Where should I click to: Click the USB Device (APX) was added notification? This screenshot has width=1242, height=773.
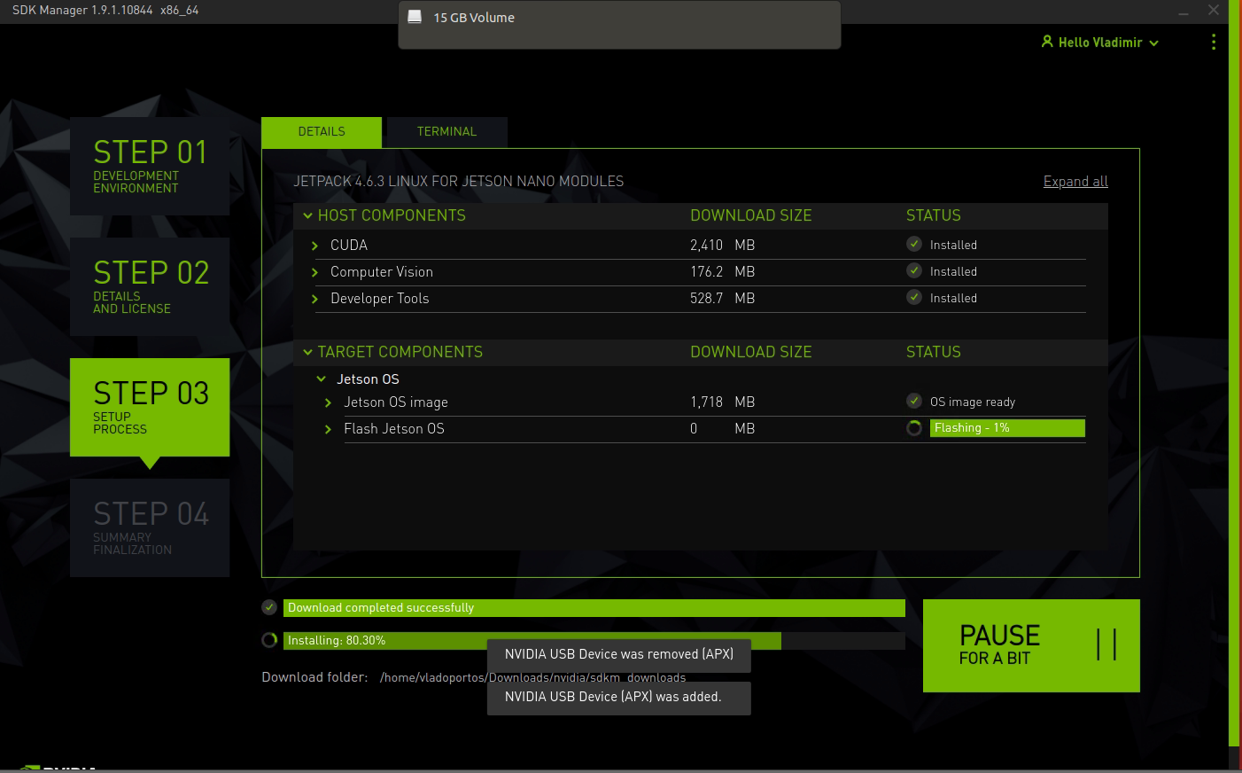[x=619, y=697]
